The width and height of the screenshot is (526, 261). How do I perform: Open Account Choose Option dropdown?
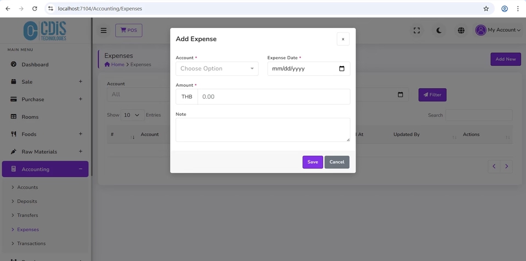(x=217, y=69)
